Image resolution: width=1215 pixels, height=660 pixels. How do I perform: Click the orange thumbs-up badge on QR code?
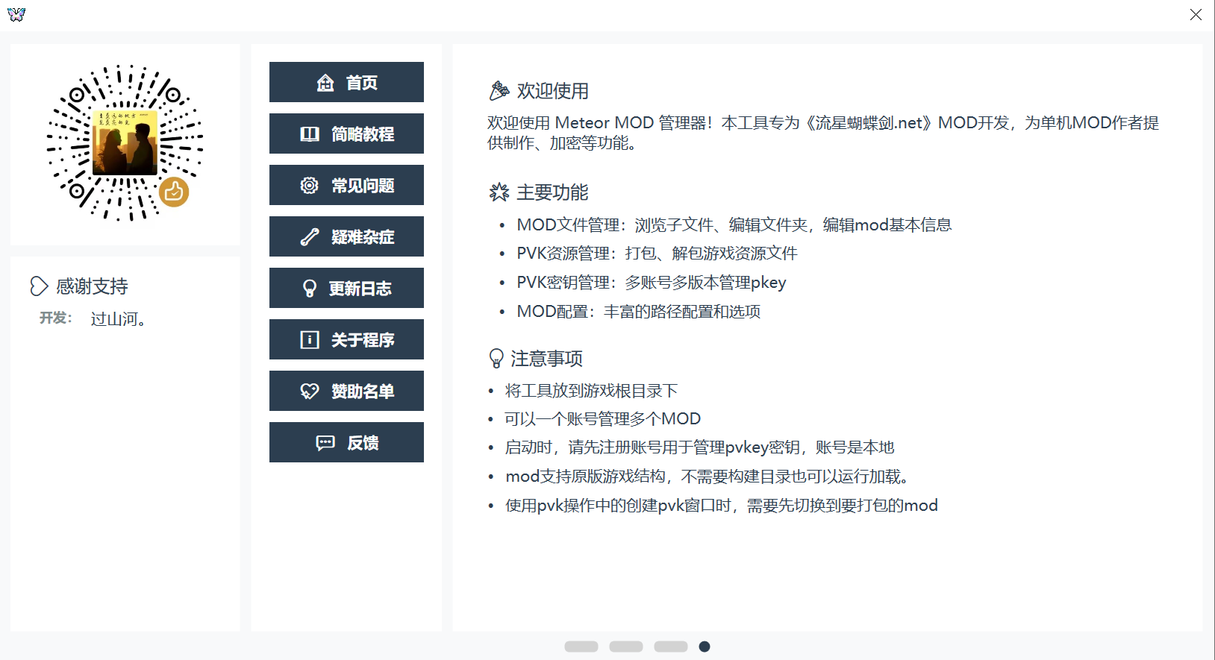click(x=174, y=192)
